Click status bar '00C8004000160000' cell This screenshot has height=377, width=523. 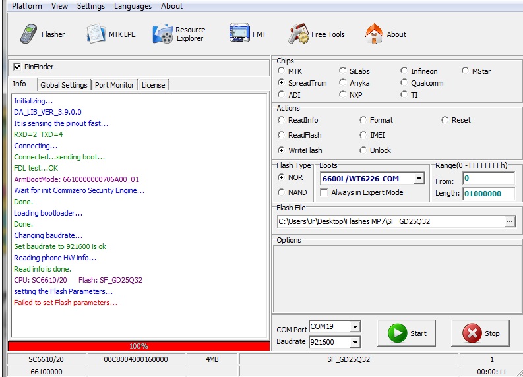(x=136, y=359)
